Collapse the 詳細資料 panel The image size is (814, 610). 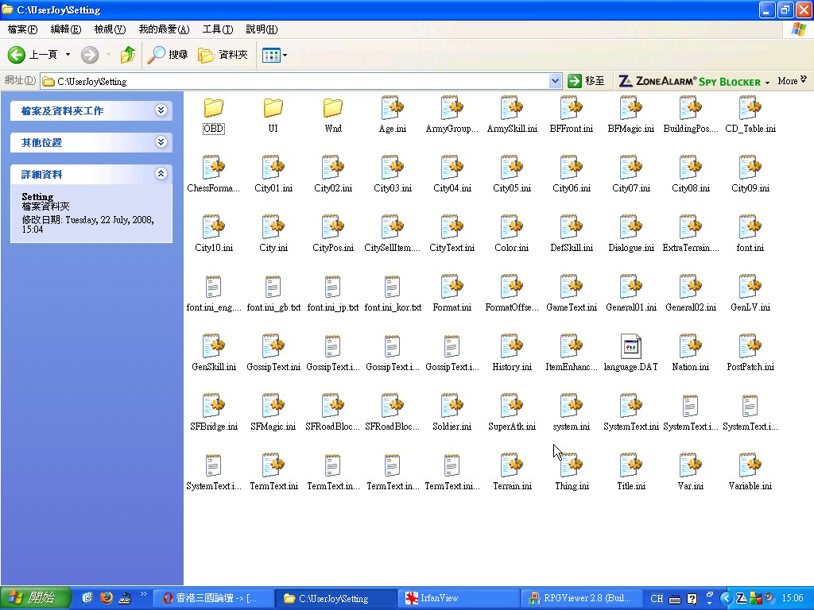click(x=161, y=174)
